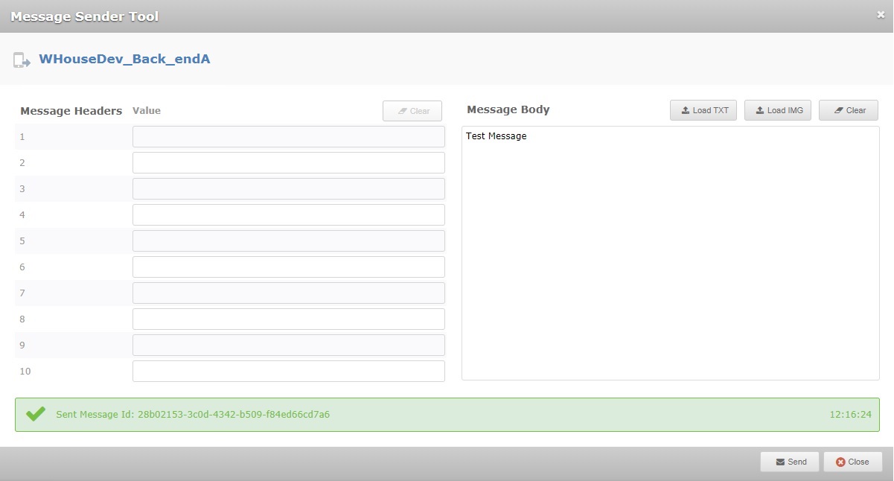
Task: Click header row 10 value field
Action: click(288, 370)
